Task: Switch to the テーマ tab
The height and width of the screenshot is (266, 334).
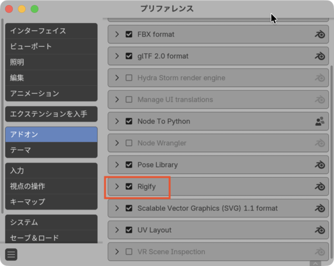Action: point(51,150)
